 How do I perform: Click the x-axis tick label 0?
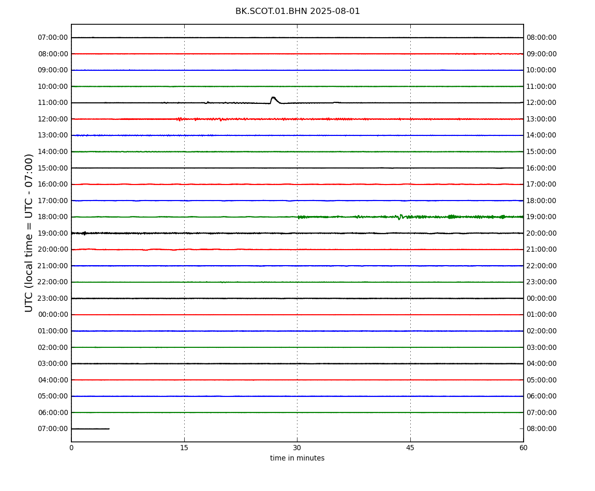(71, 448)
